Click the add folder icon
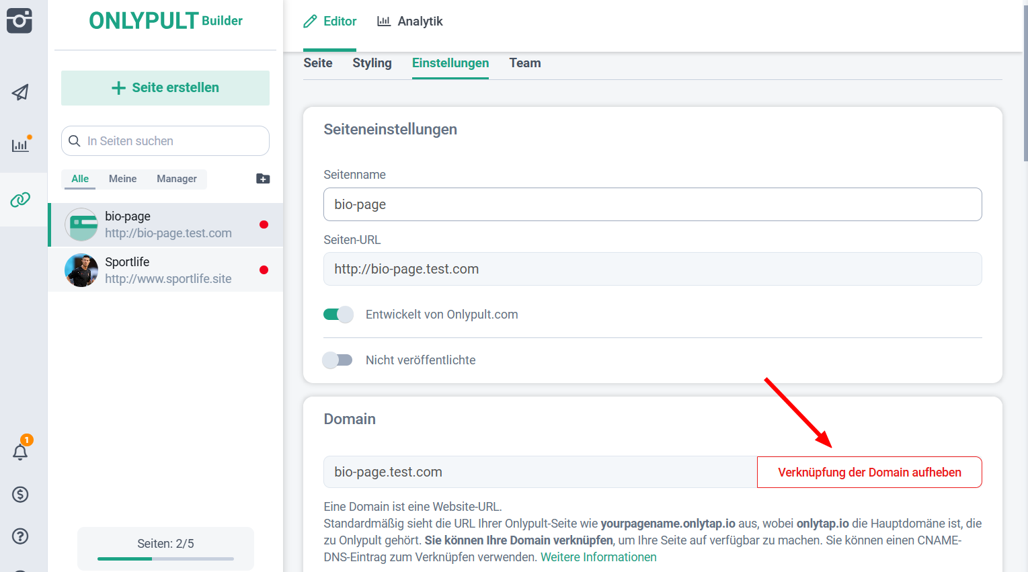1028x572 pixels. (263, 179)
